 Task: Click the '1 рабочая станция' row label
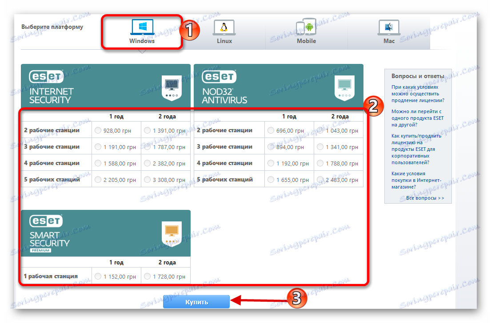51,276
